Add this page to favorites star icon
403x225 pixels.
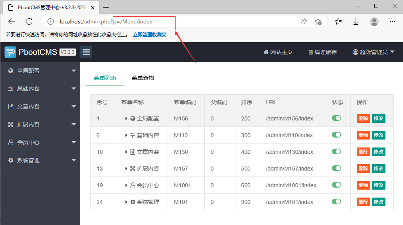pos(318,21)
